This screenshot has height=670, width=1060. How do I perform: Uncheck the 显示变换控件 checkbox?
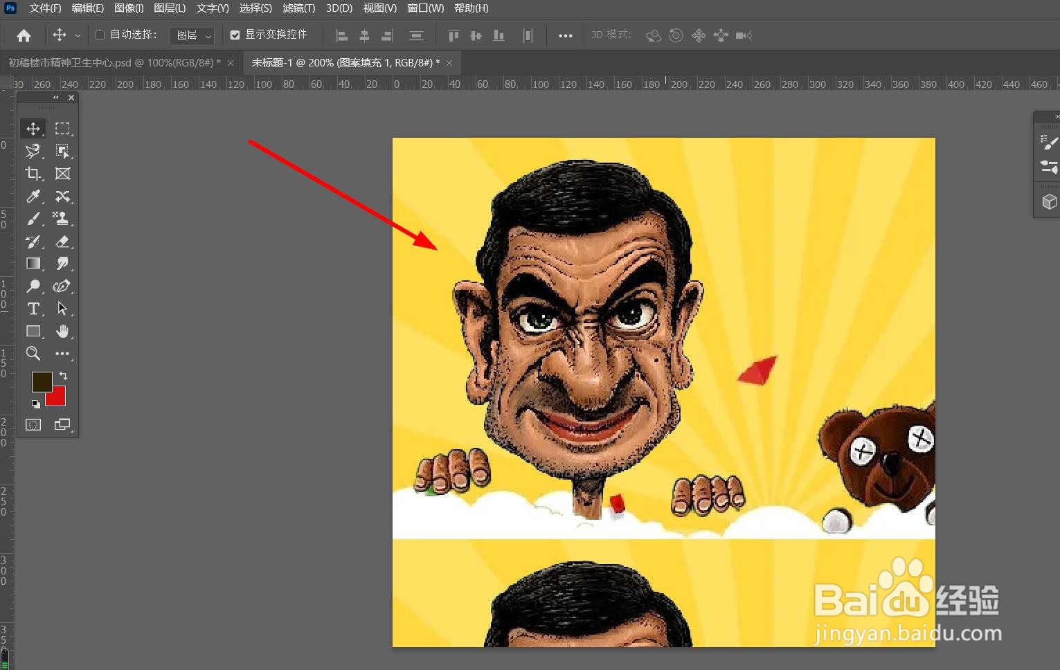pos(235,35)
